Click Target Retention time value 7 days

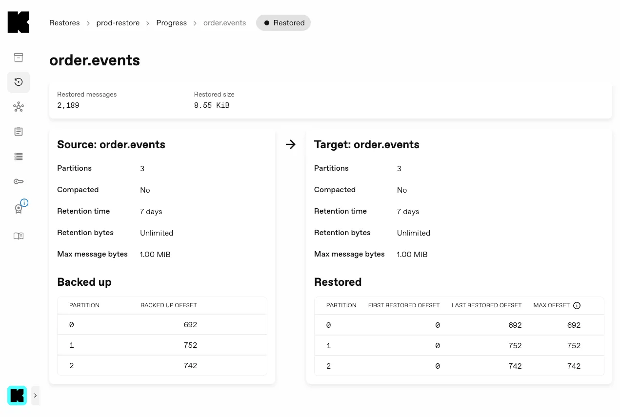[408, 212]
